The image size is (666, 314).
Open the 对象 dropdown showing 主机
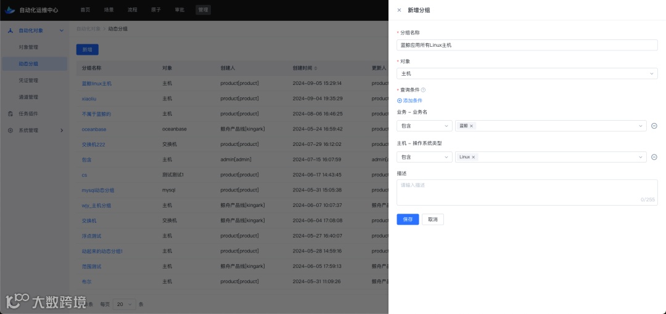(x=527, y=73)
